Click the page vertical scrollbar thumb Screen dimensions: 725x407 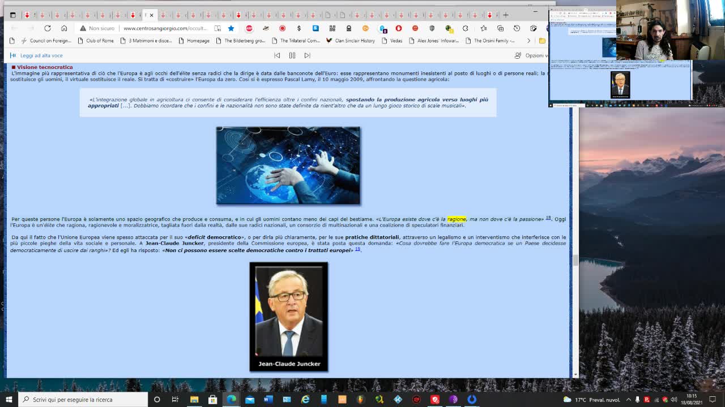tap(575, 260)
